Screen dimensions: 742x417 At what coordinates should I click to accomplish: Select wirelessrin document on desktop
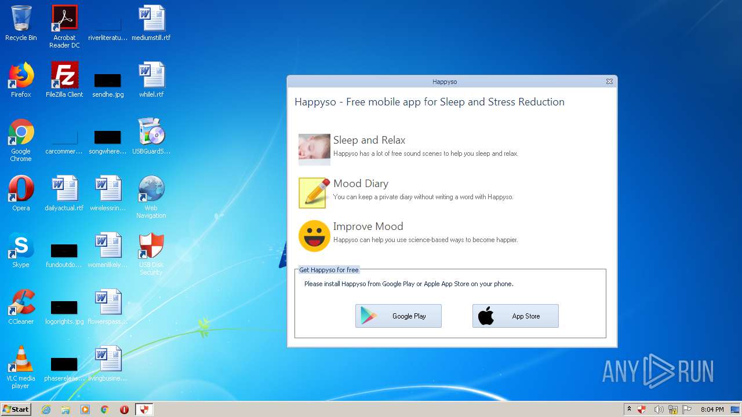point(108,193)
